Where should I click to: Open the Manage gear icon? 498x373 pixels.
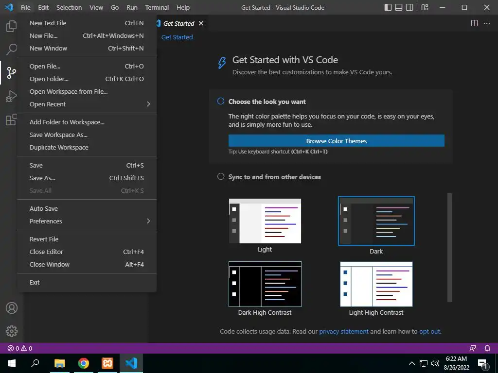point(12,331)
